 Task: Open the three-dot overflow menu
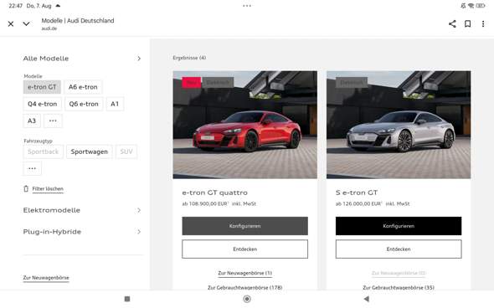tap(483, 24)
